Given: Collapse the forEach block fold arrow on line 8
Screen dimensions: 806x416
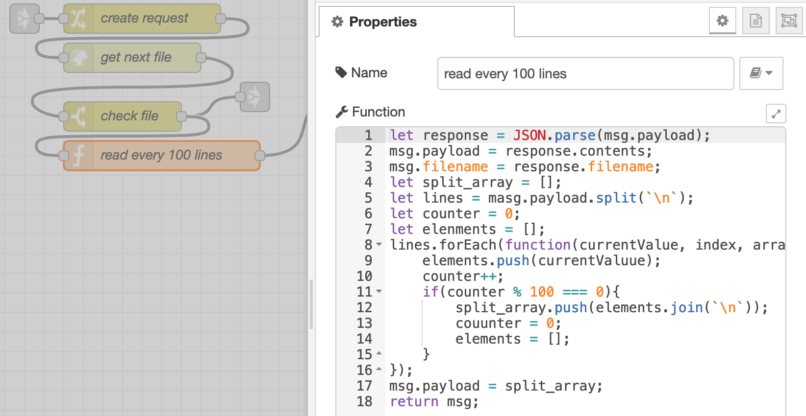Looking at the screenshot, I should pyautogui.click(x=379, y=244).
